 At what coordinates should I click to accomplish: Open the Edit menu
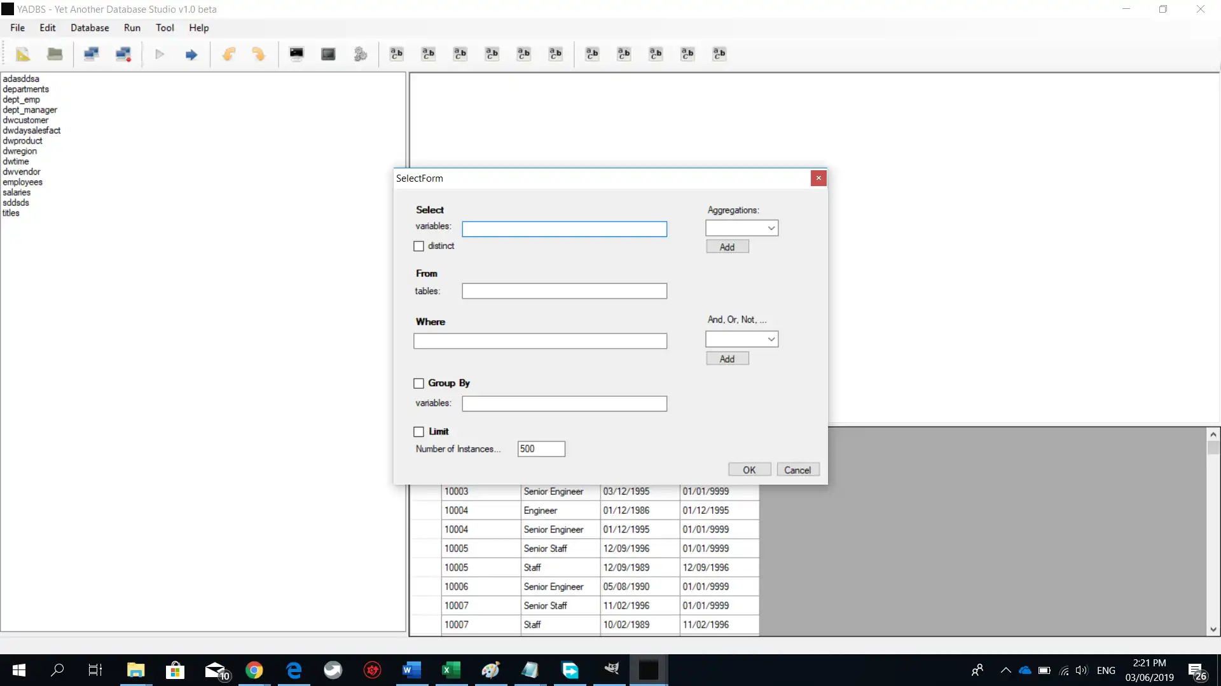click(x=48, y=28)
